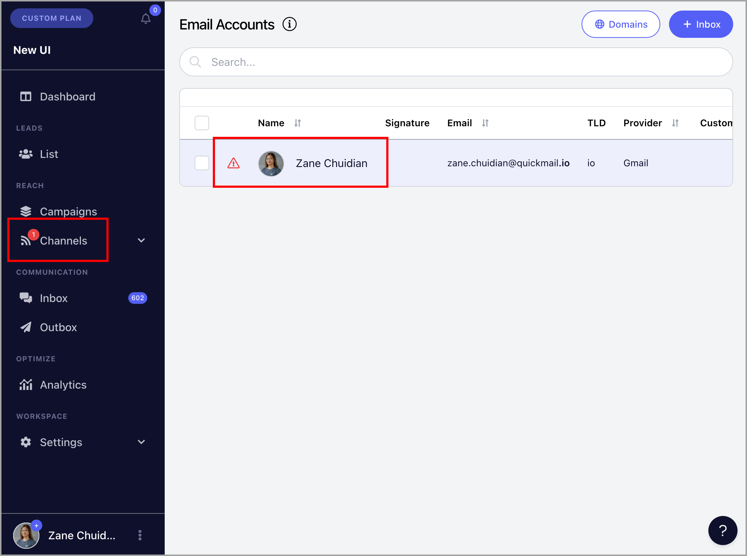Click the Channels feed icon
The image size is (747, 556).
[x=26, y=241]
